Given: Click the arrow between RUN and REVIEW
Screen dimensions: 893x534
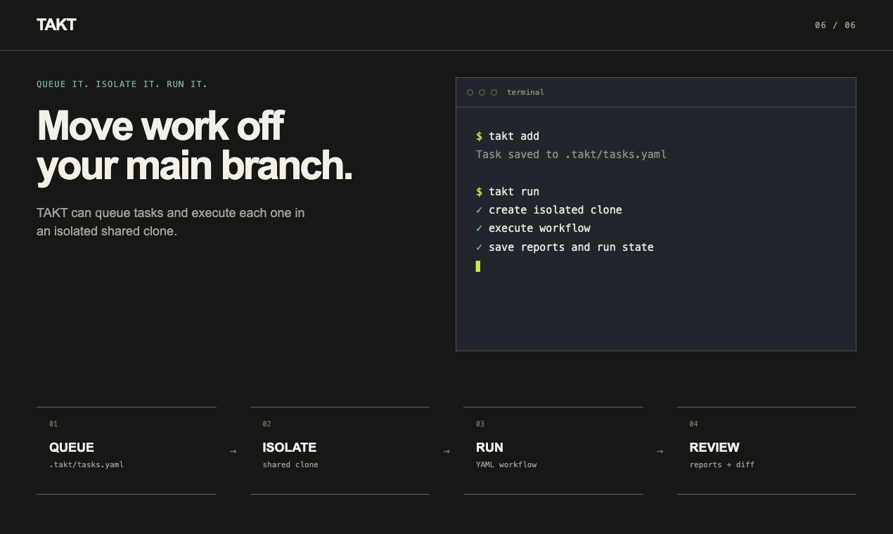Looking at the screenshot, I should pyautogui.click(x=660, y=451).
